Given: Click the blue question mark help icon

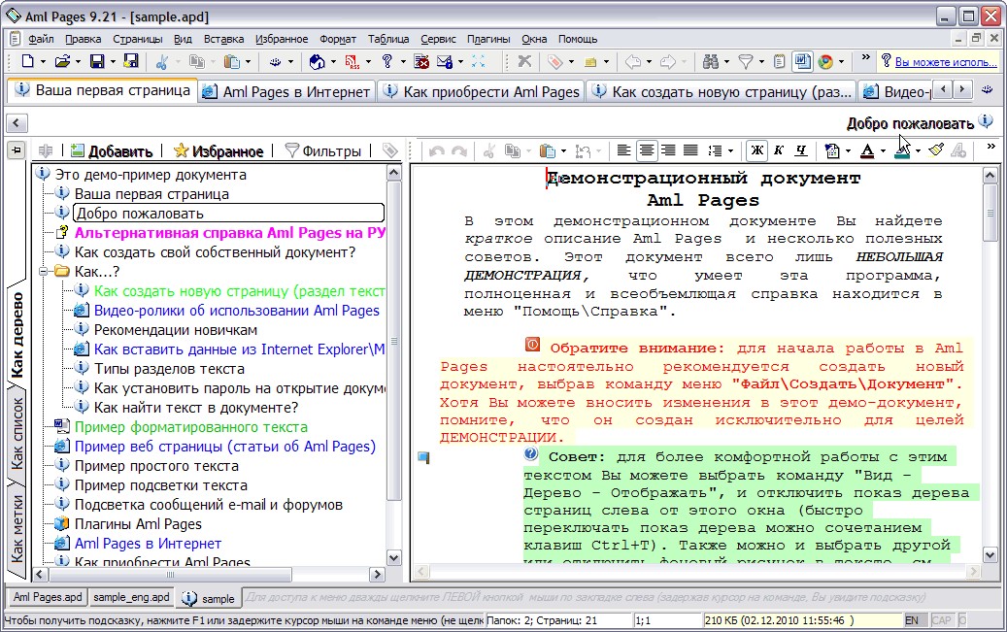Looking at the screenshot, I should click(x=386, y=62).
